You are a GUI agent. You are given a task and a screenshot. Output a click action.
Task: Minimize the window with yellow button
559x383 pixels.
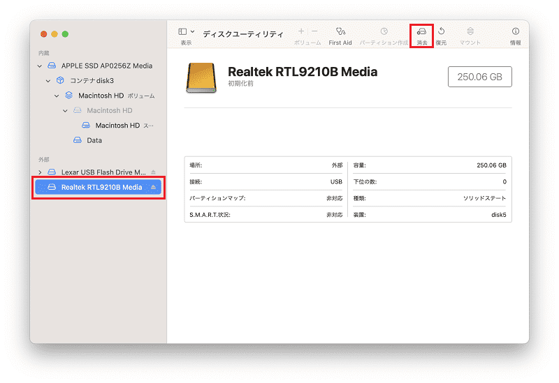[x=55, y=34]
